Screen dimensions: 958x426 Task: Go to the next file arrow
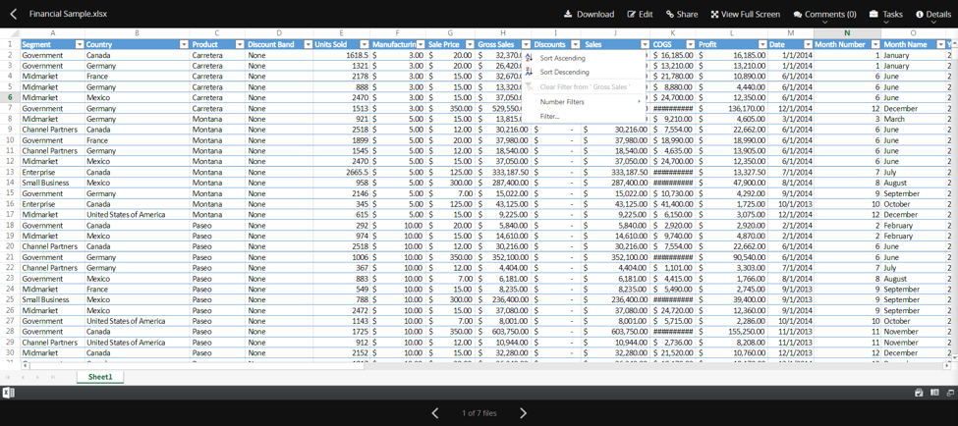click(x=523, y=413)
